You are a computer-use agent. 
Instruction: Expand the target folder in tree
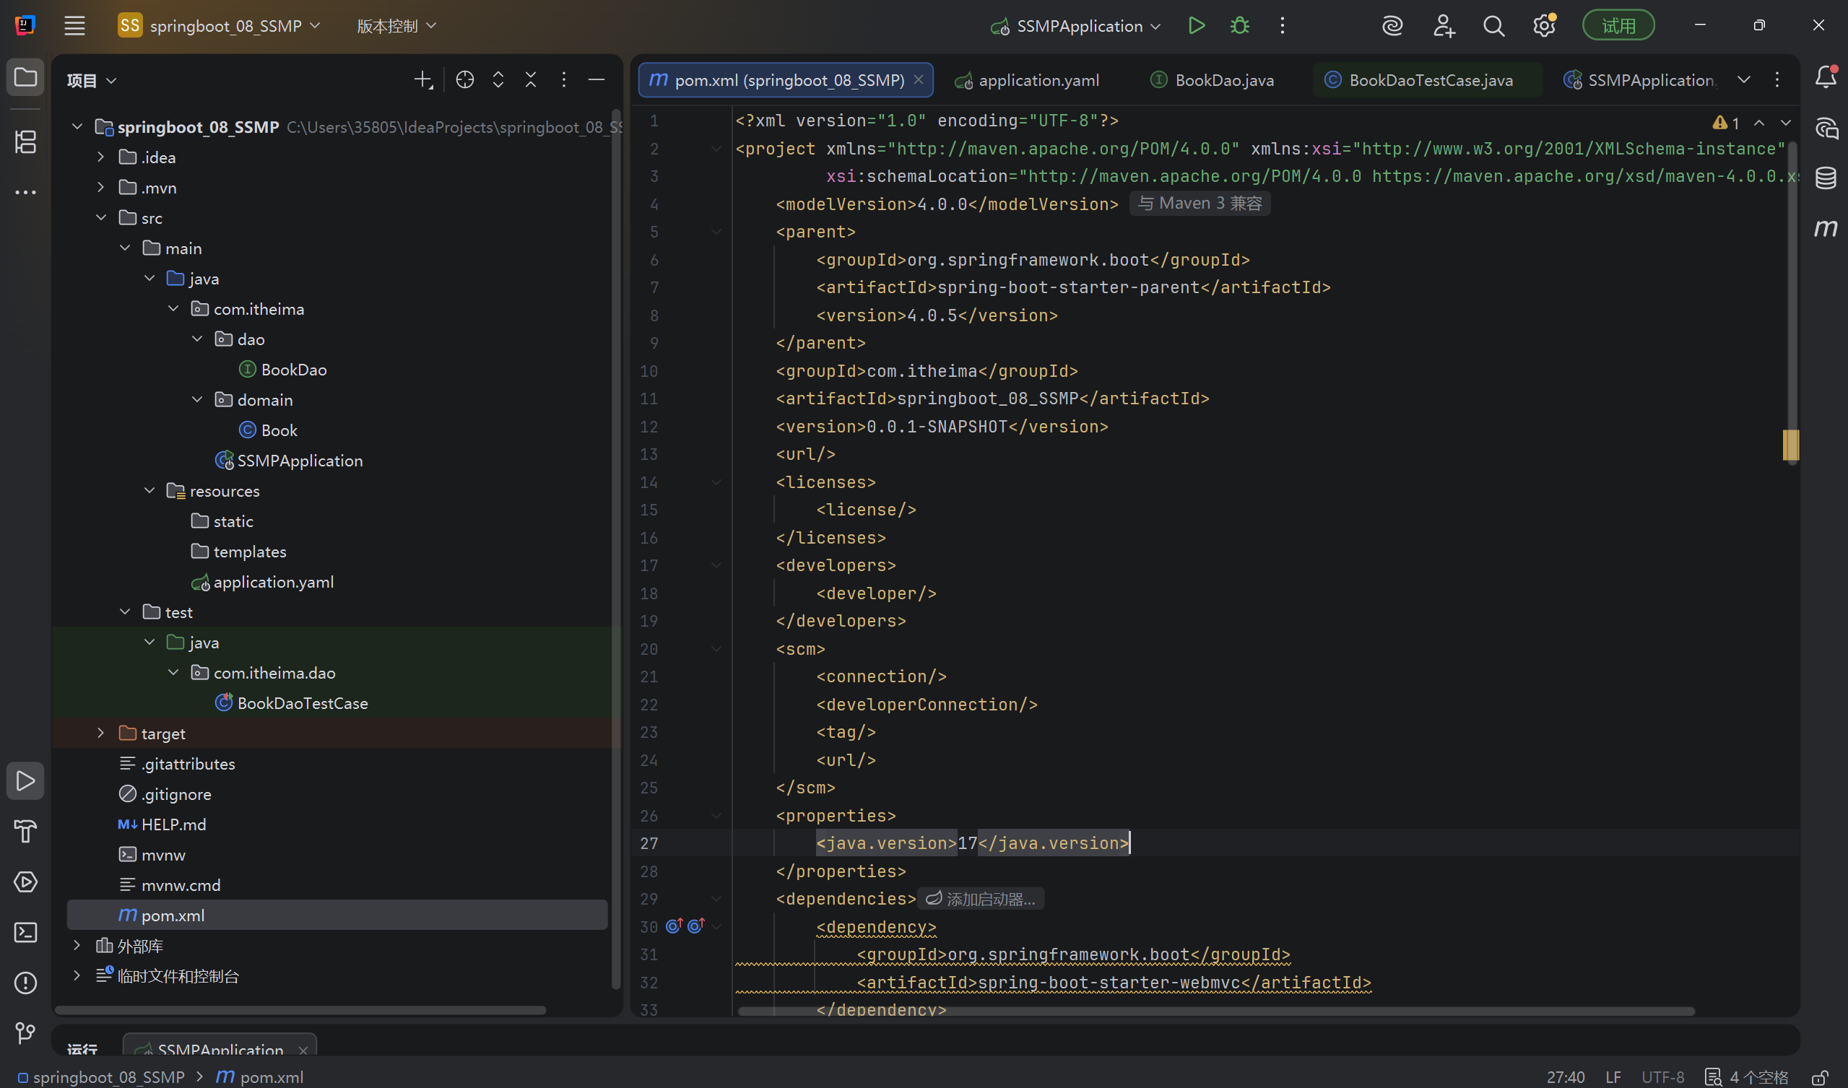coord(101,733)
